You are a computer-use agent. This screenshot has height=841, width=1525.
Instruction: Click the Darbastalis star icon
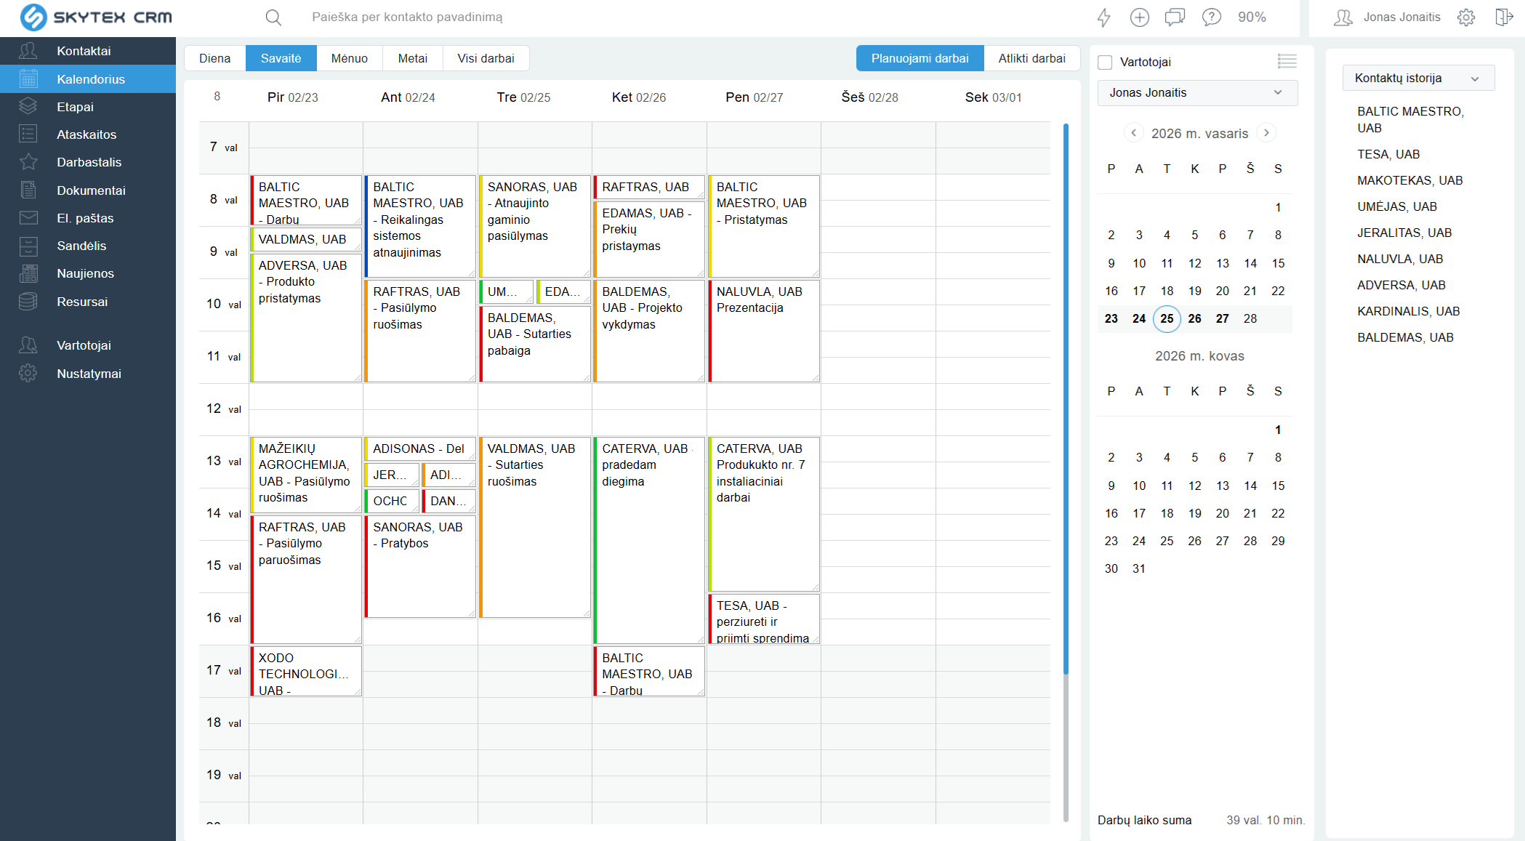click(x=28, y=162)
